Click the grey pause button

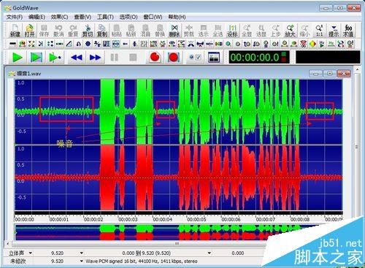click(x=115, y=58)
